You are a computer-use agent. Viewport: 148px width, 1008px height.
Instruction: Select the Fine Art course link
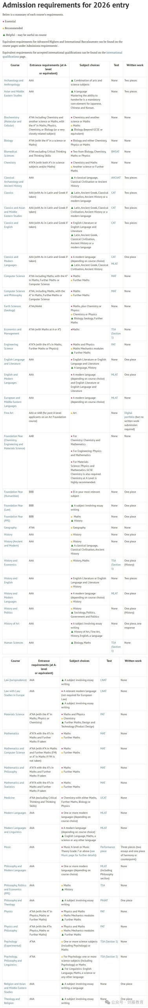9,413
